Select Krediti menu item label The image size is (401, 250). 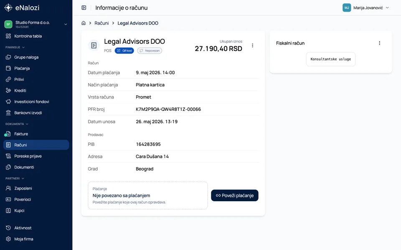click(x=20, y=90)
